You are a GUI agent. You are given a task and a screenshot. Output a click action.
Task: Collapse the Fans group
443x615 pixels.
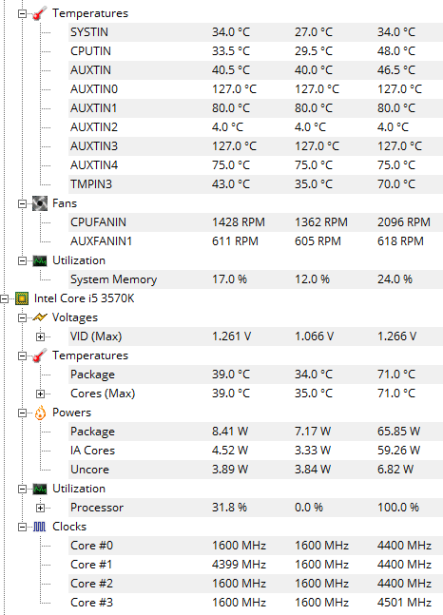click(22, 204)
